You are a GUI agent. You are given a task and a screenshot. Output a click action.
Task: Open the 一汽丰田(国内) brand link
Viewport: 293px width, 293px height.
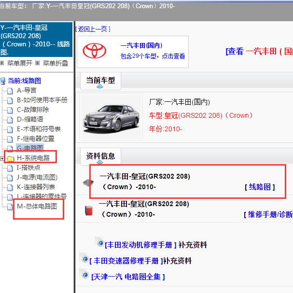point(141,45)
